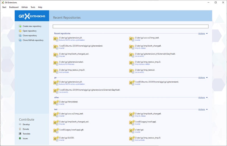
Task: Click starred icon for gitextensions_4 in ge group
Action: coord(56,83)
